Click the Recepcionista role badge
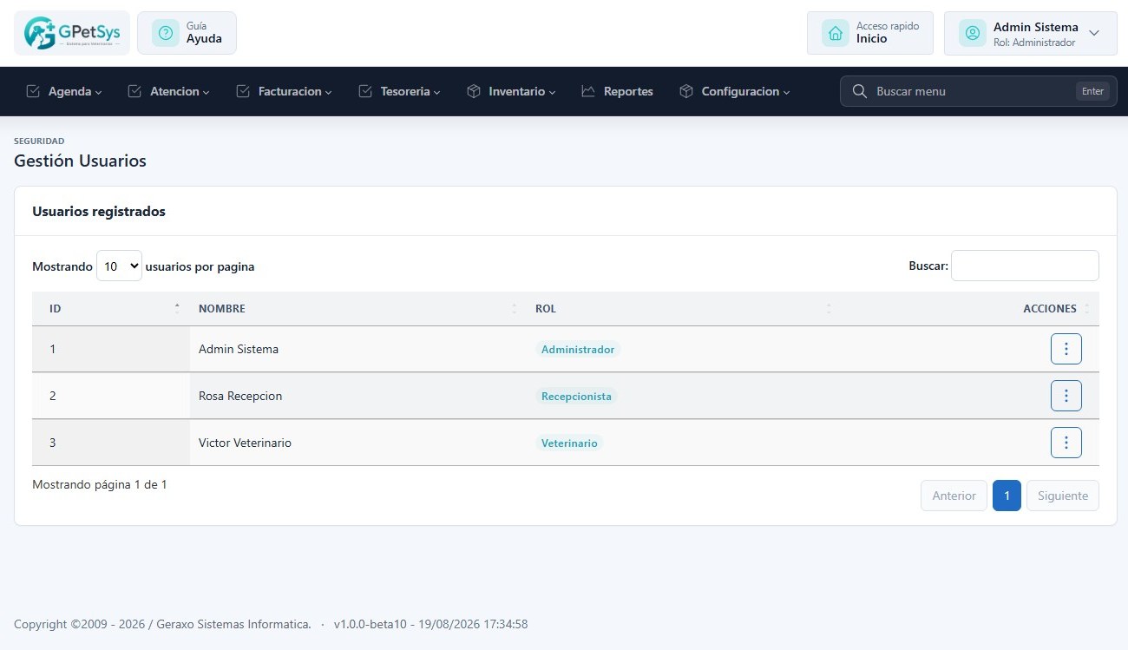Image resolution: width=1128 pixels, height=650 pixels. click(576, 397)
